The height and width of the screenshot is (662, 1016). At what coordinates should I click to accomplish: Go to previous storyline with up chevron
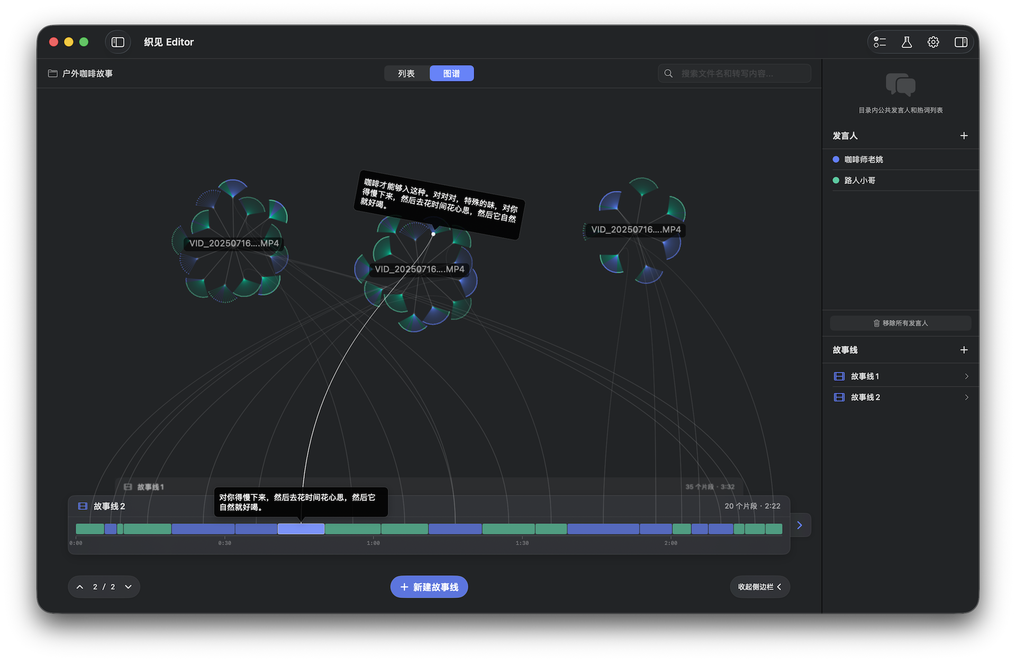(80, 587)
